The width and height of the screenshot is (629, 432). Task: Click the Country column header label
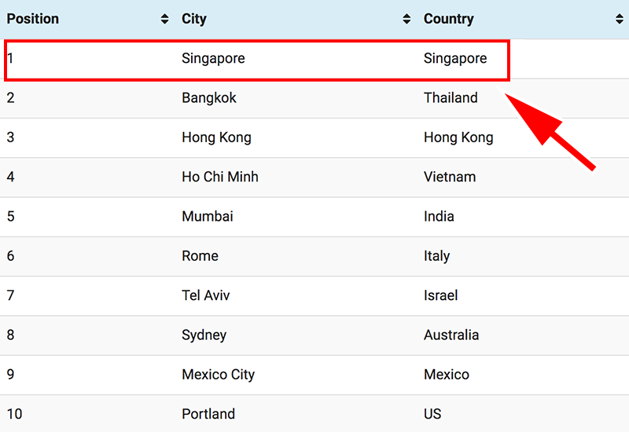(449, 19)
